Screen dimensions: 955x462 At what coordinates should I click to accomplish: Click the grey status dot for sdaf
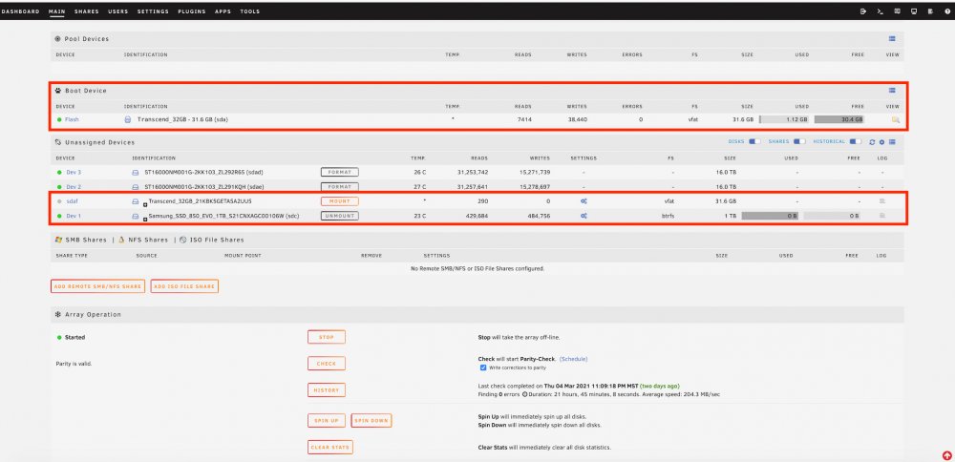click(x=59, y=200)
